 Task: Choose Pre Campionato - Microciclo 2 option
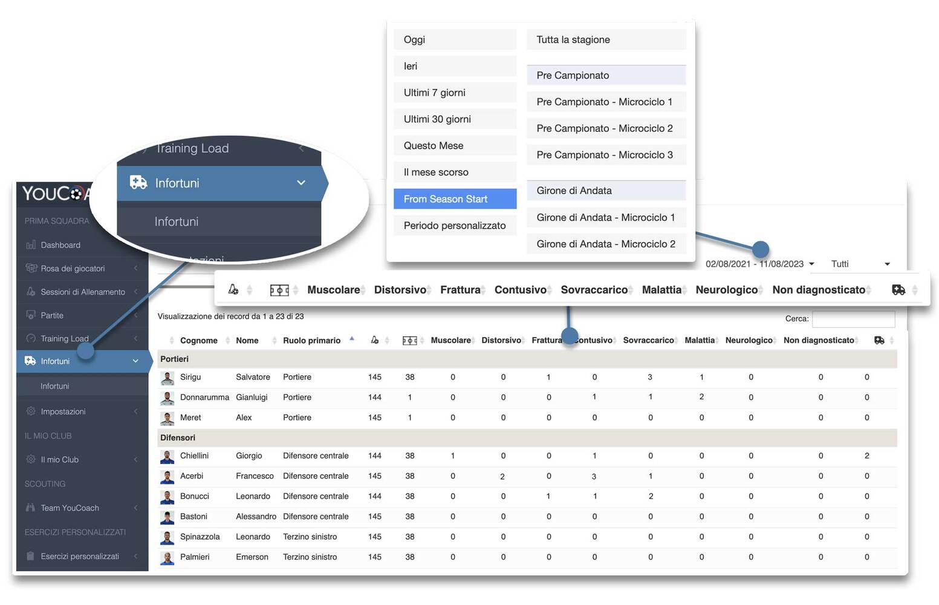click(x=606, y=128)
